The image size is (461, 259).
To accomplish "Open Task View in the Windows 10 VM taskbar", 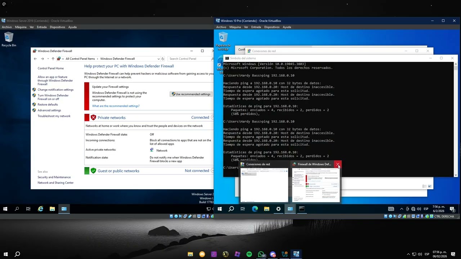I will pyautogui.click(x=243, y=209).
